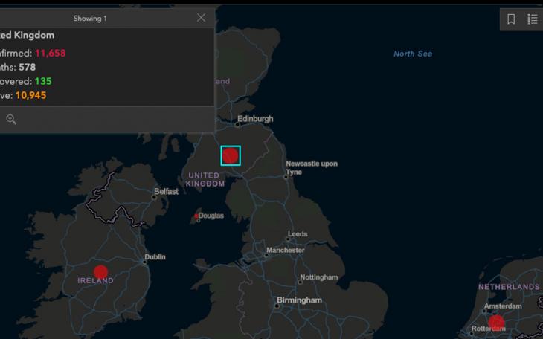Open the bookmarks panel icon
543x339 pixels.
click(x=511, y=19)
